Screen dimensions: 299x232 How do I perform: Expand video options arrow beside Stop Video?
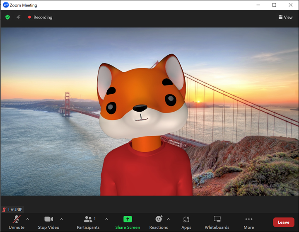pyautogui.click(x=62, y=219)
